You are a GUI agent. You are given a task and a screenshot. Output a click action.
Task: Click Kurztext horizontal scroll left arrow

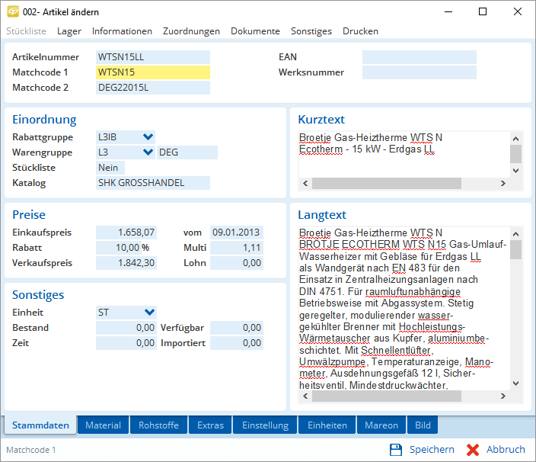305,184
